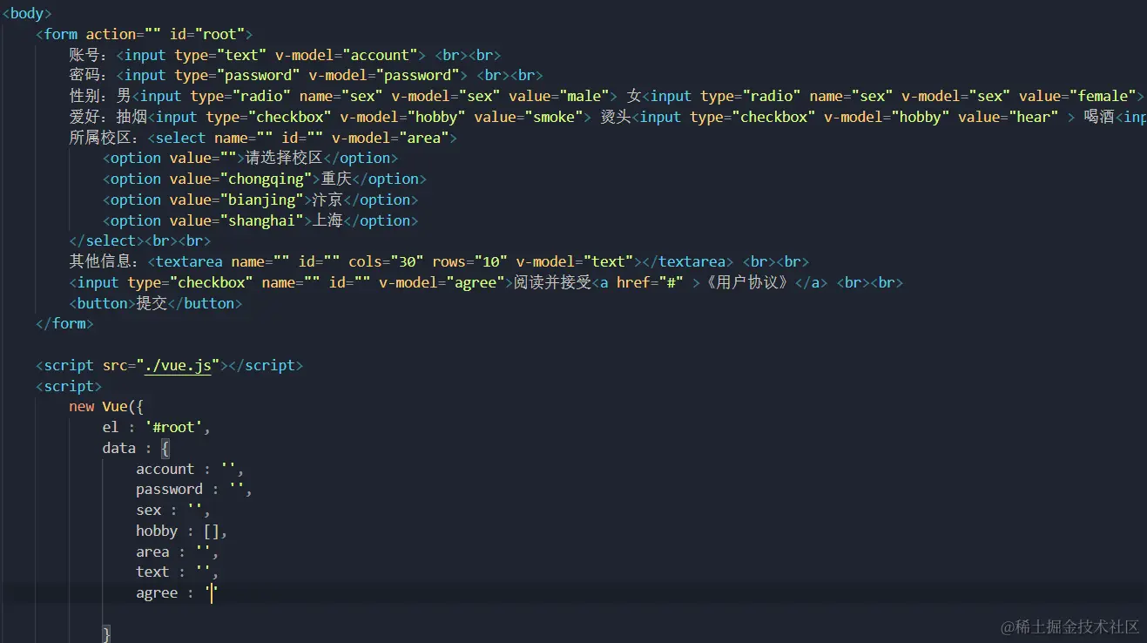Click the 密码 password input line
Viewport: 1147px width, 643px height.
307,76
